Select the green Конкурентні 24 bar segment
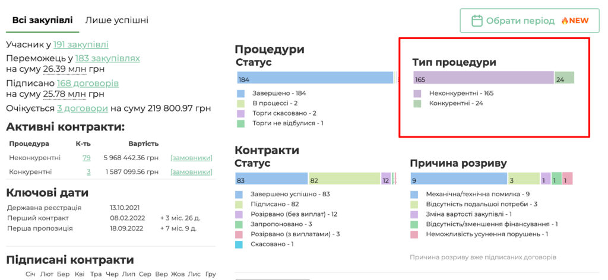Viewport: 608px width, 280px height. tap(564, 78)
